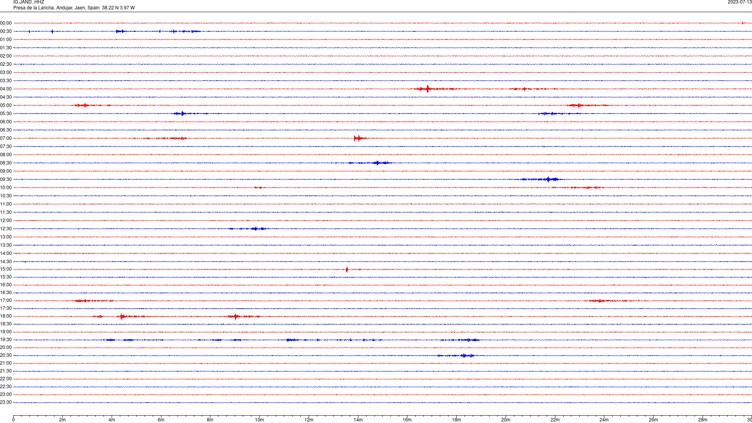
Task: Click the 18m time axis tick label
Action: pos(456,420)
